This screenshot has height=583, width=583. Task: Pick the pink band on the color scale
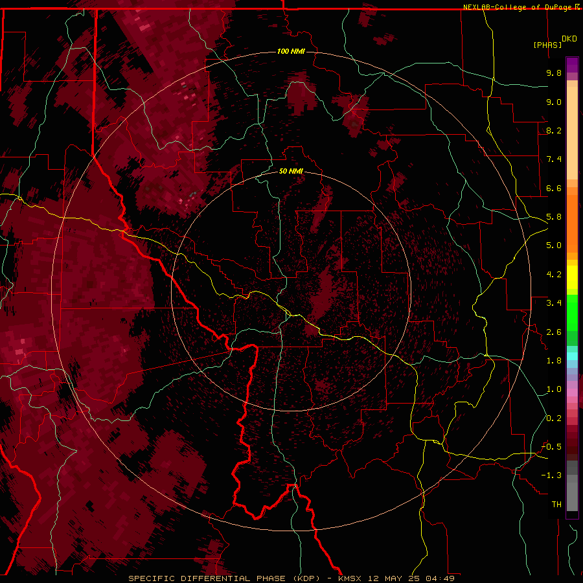(x=572, y=393)
